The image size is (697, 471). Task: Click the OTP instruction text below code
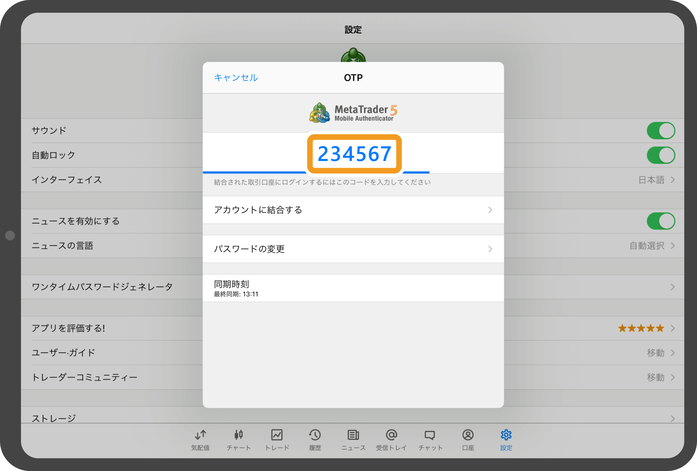322,182
